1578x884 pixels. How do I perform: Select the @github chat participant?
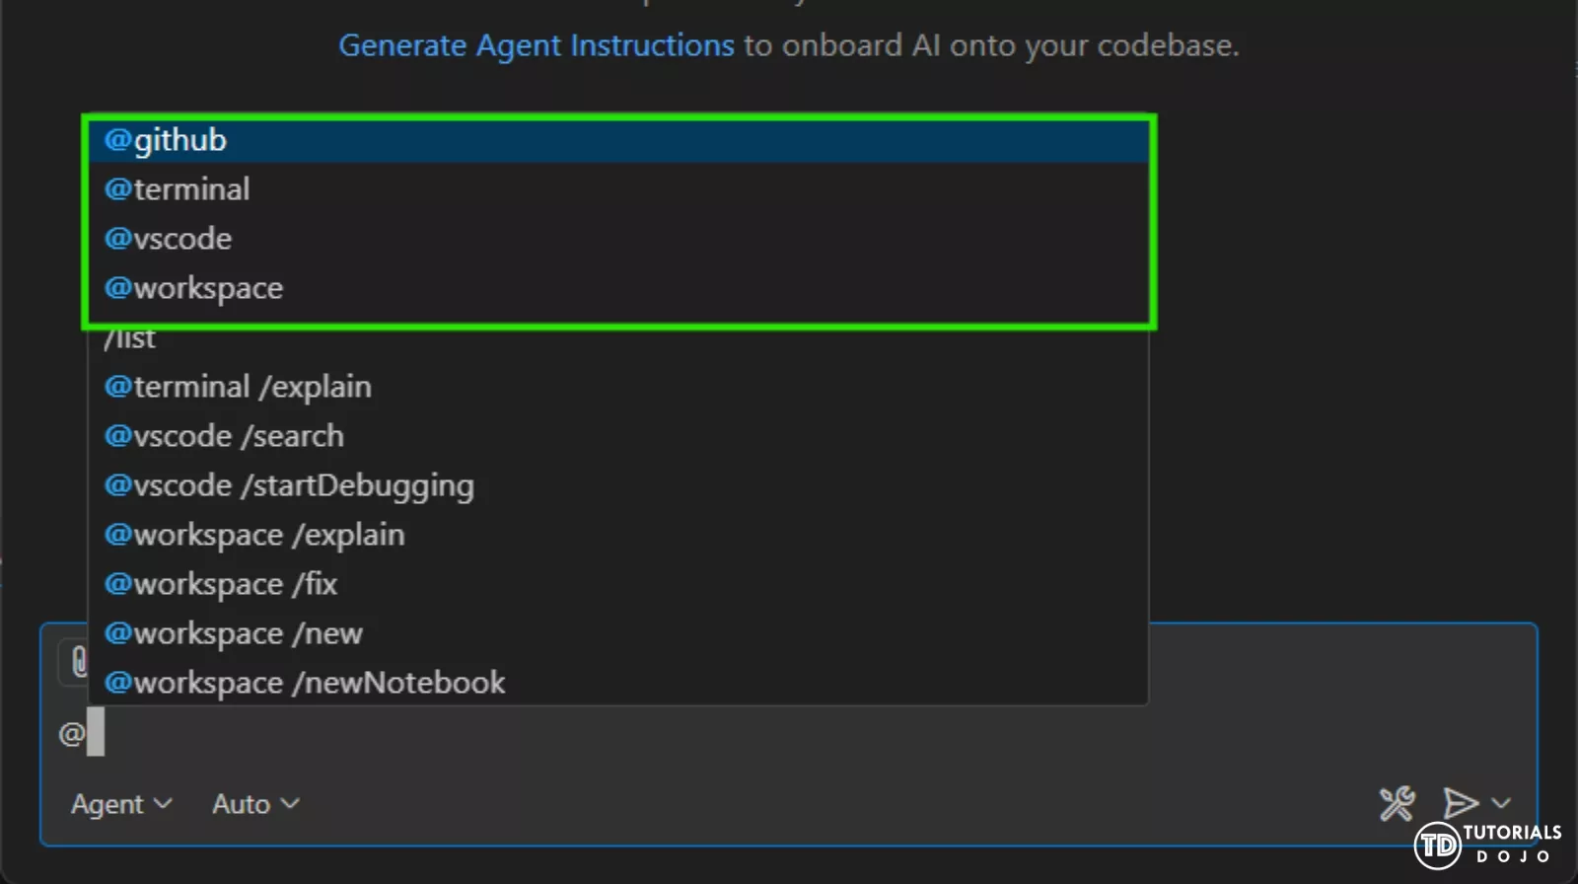pyautogui.click(x=166, y=140)
